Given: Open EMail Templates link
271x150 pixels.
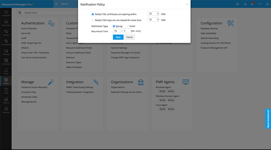Looking at the screenshot, I should (74, 67).
